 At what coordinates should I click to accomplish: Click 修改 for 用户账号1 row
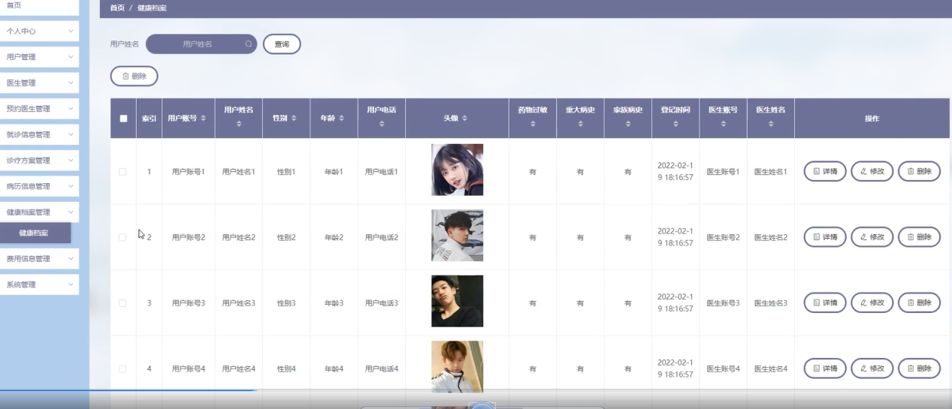pyautogui.click(x=872, y=172)
